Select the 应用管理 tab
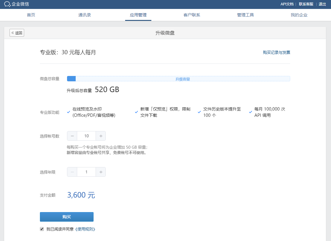Viewport: 331px width, 241px height. coord(138,15)
